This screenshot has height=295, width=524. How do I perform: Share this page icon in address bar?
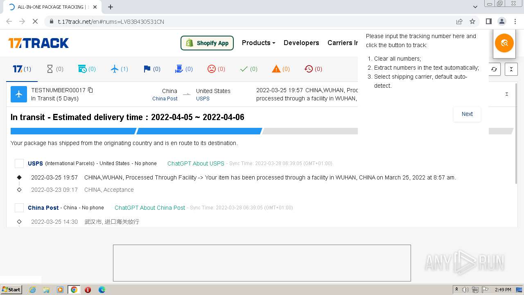[x=459, y=21]
